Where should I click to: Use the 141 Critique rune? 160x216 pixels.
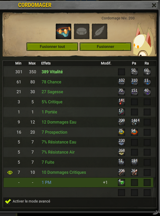point(122,102)
